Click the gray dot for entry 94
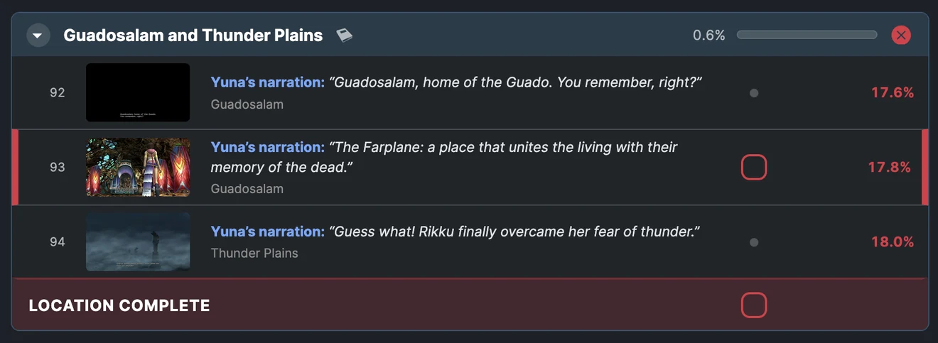The height and width of the screenshot is (343, 938). [x=754, y=242]
